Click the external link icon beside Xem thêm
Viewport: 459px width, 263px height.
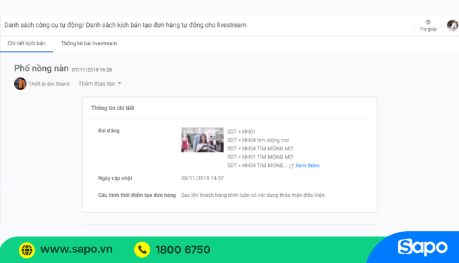[x=291, y=166]
